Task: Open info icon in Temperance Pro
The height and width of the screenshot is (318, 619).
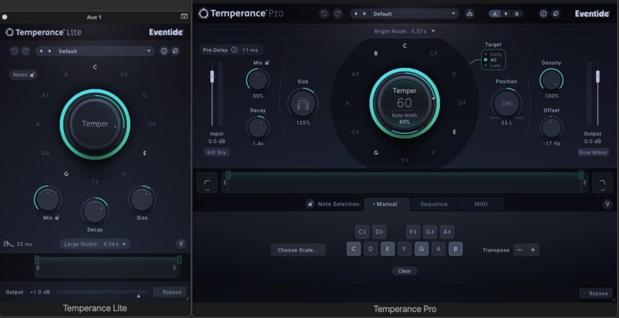Action: coord(543,14)
